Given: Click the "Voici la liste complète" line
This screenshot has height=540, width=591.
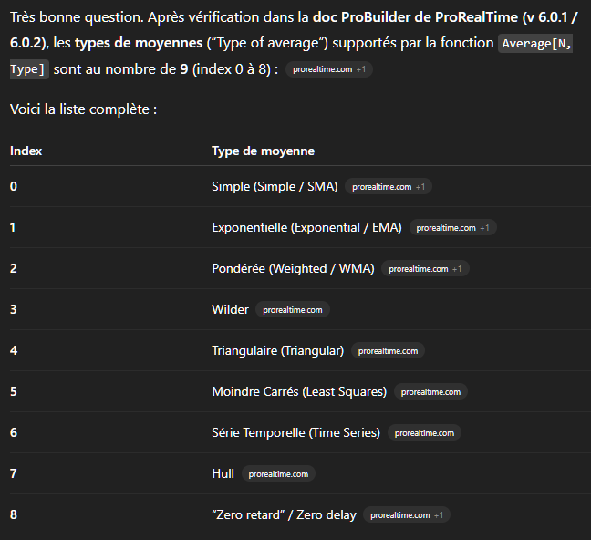Looking at the screenshot, I should pos(84,109).
